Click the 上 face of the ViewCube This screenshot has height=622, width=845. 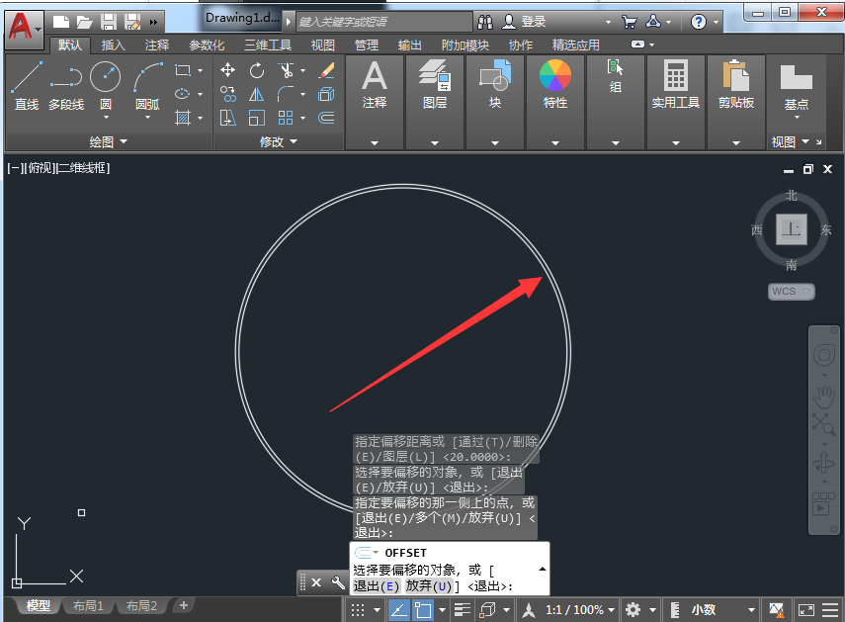point(791,229)
